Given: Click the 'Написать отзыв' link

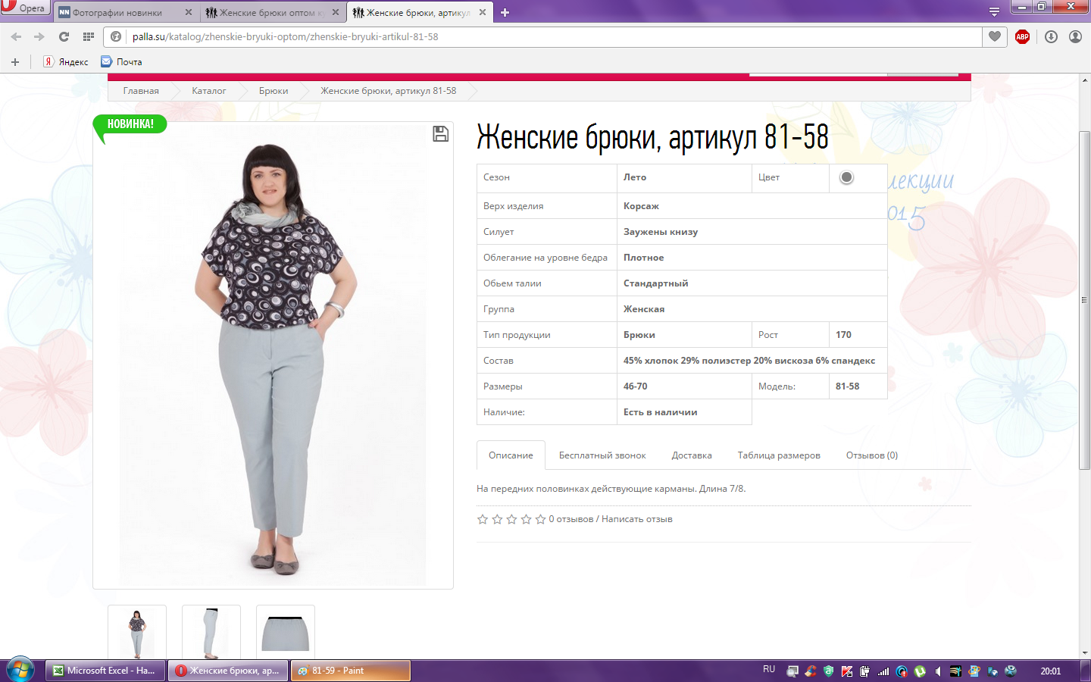Looking at the screenshot, I should tap(637, 519).
